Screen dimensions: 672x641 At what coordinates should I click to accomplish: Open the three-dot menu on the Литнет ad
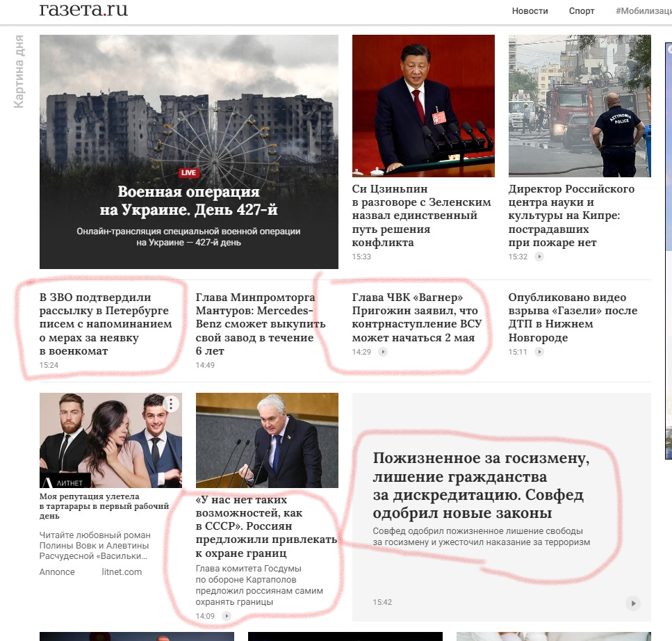(x=170, y=404)
